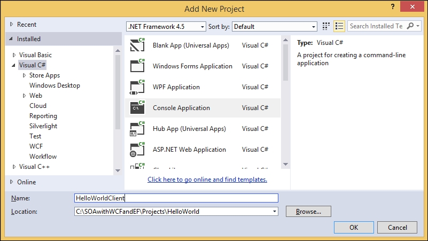Click the Cancel button
The height and width of the screenshot is (241, 428).
397,227
